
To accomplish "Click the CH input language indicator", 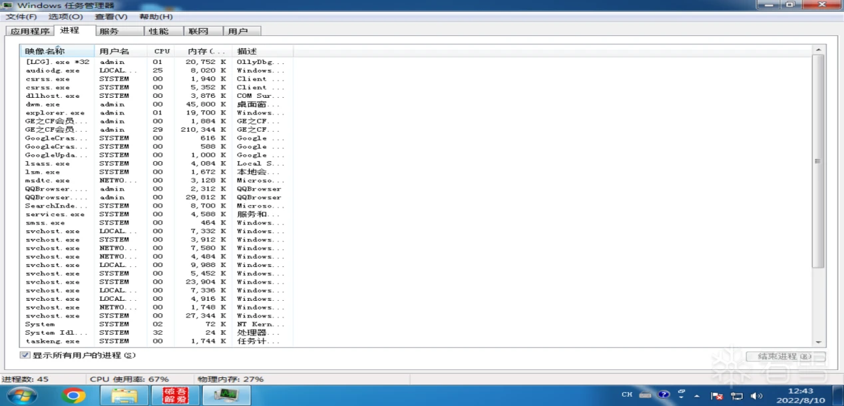I will click(627, 395).
